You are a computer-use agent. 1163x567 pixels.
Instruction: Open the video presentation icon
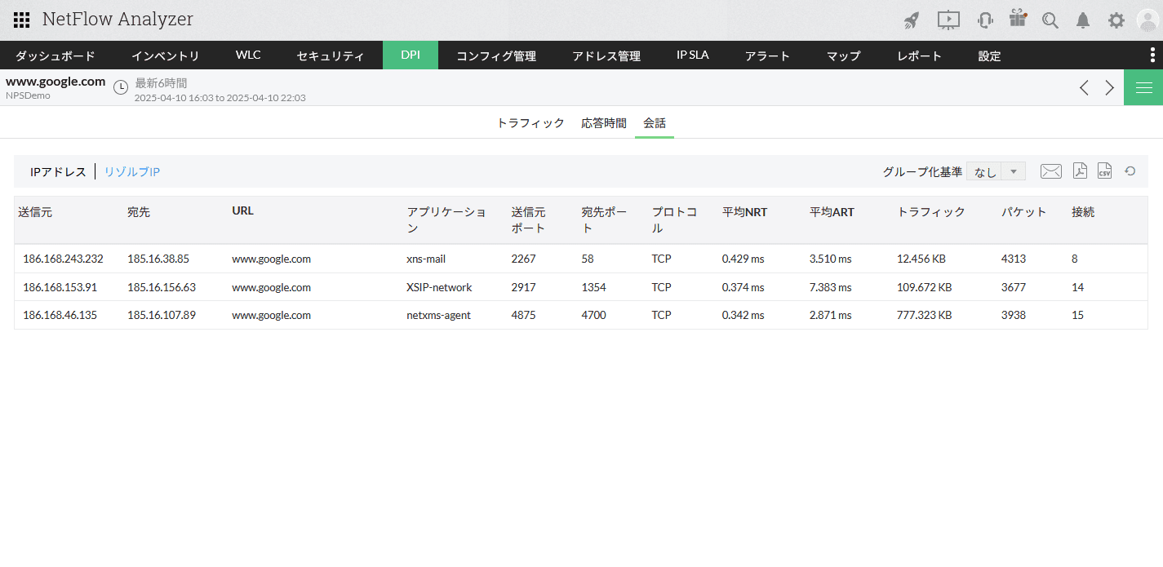click(948, 20)
